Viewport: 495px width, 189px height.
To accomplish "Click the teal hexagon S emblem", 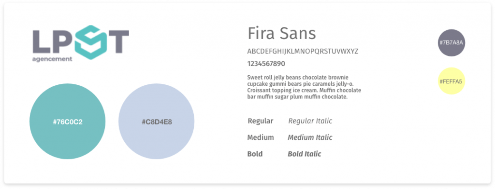I will pyautogui.click(x=91, y=42).
